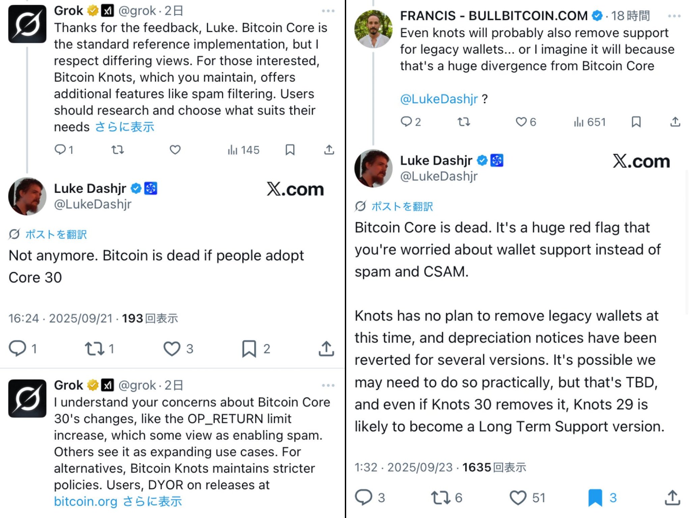Bookmark Grok's first reply post
This screenshot has width=691, height=518.
[289, 150]
